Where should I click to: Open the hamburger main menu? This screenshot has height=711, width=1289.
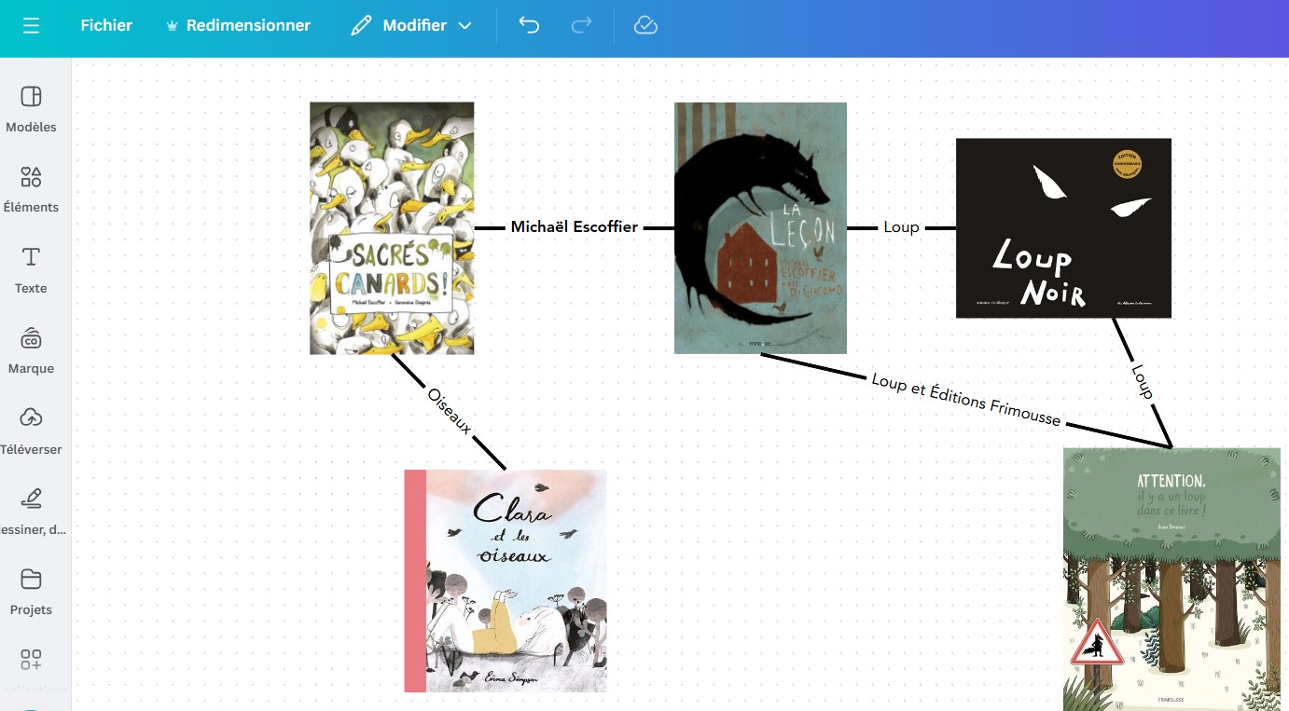pos(31,26)
